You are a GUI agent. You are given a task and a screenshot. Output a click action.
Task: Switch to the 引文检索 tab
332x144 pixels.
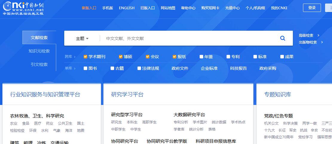39,64
